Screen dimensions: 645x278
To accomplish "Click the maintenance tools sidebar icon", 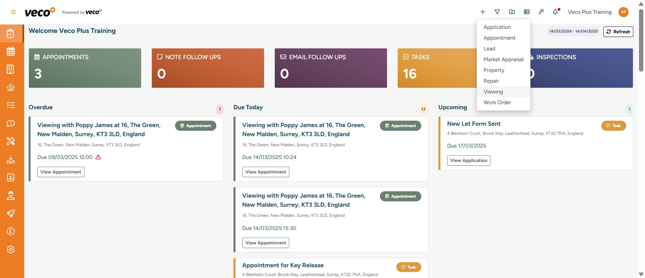I will pyautogui.click(x=11, y=141).
